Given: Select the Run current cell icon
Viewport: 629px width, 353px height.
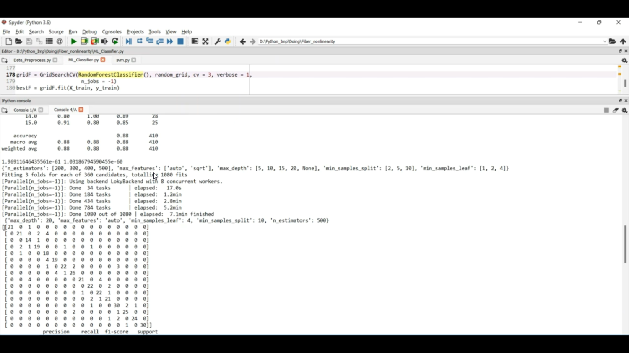Looking at the screenshot, I should point(84,41).
